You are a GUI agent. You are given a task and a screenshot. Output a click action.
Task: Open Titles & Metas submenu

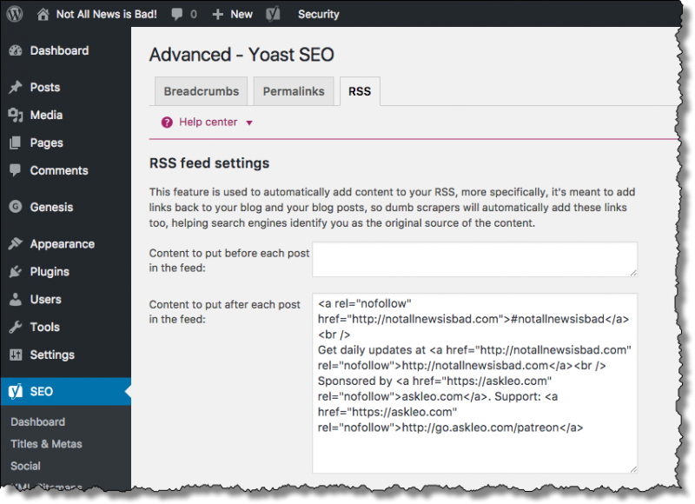[x=46, y=444]
